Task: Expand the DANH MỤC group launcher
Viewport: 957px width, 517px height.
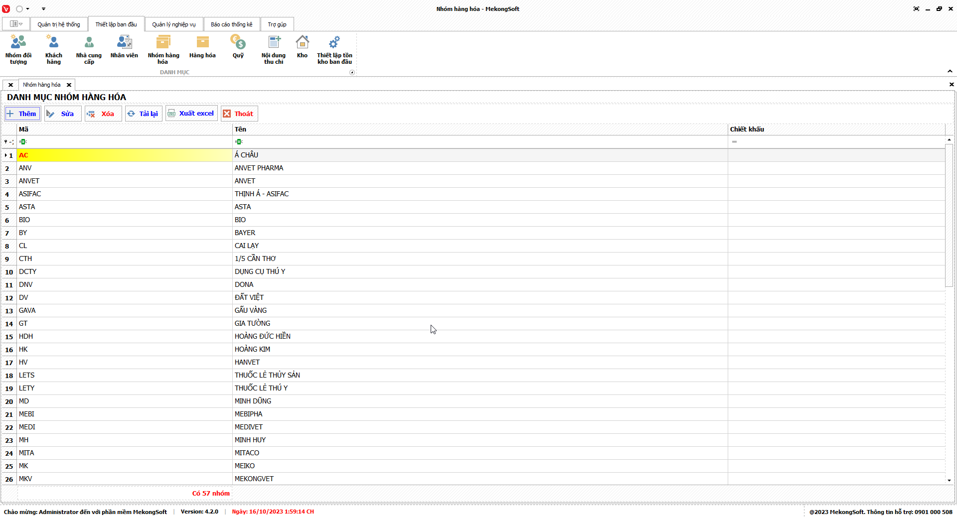Action: (x=352, y=72)
